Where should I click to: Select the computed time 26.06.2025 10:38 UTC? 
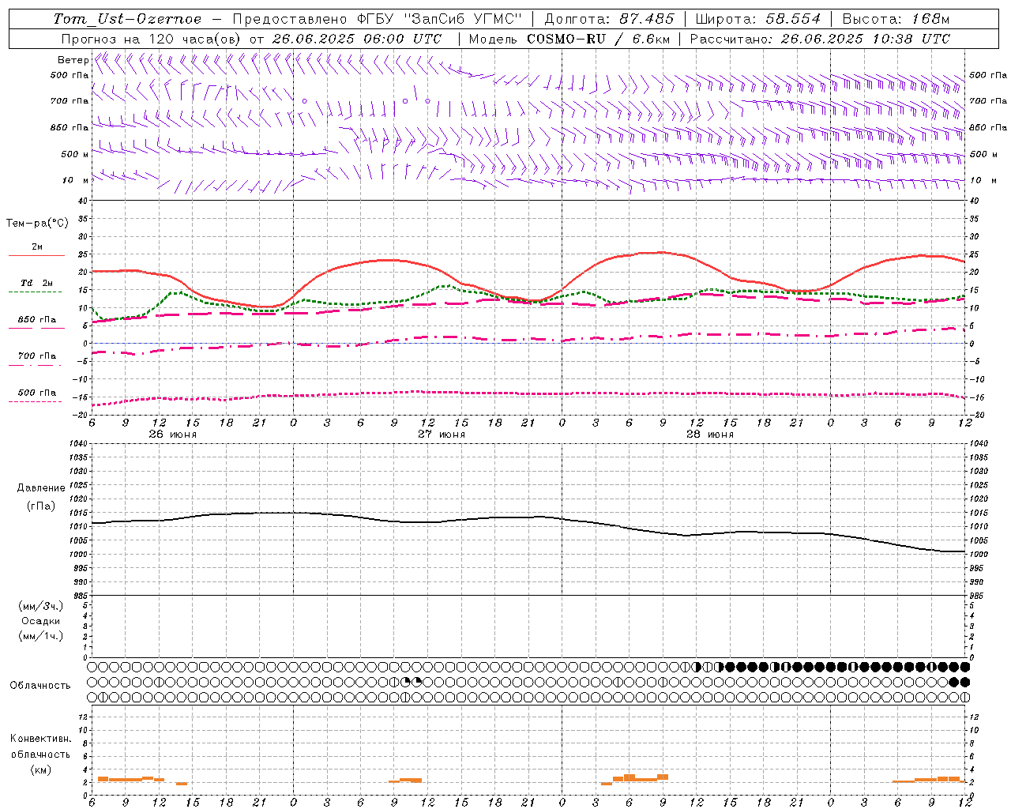pos(865,39)
